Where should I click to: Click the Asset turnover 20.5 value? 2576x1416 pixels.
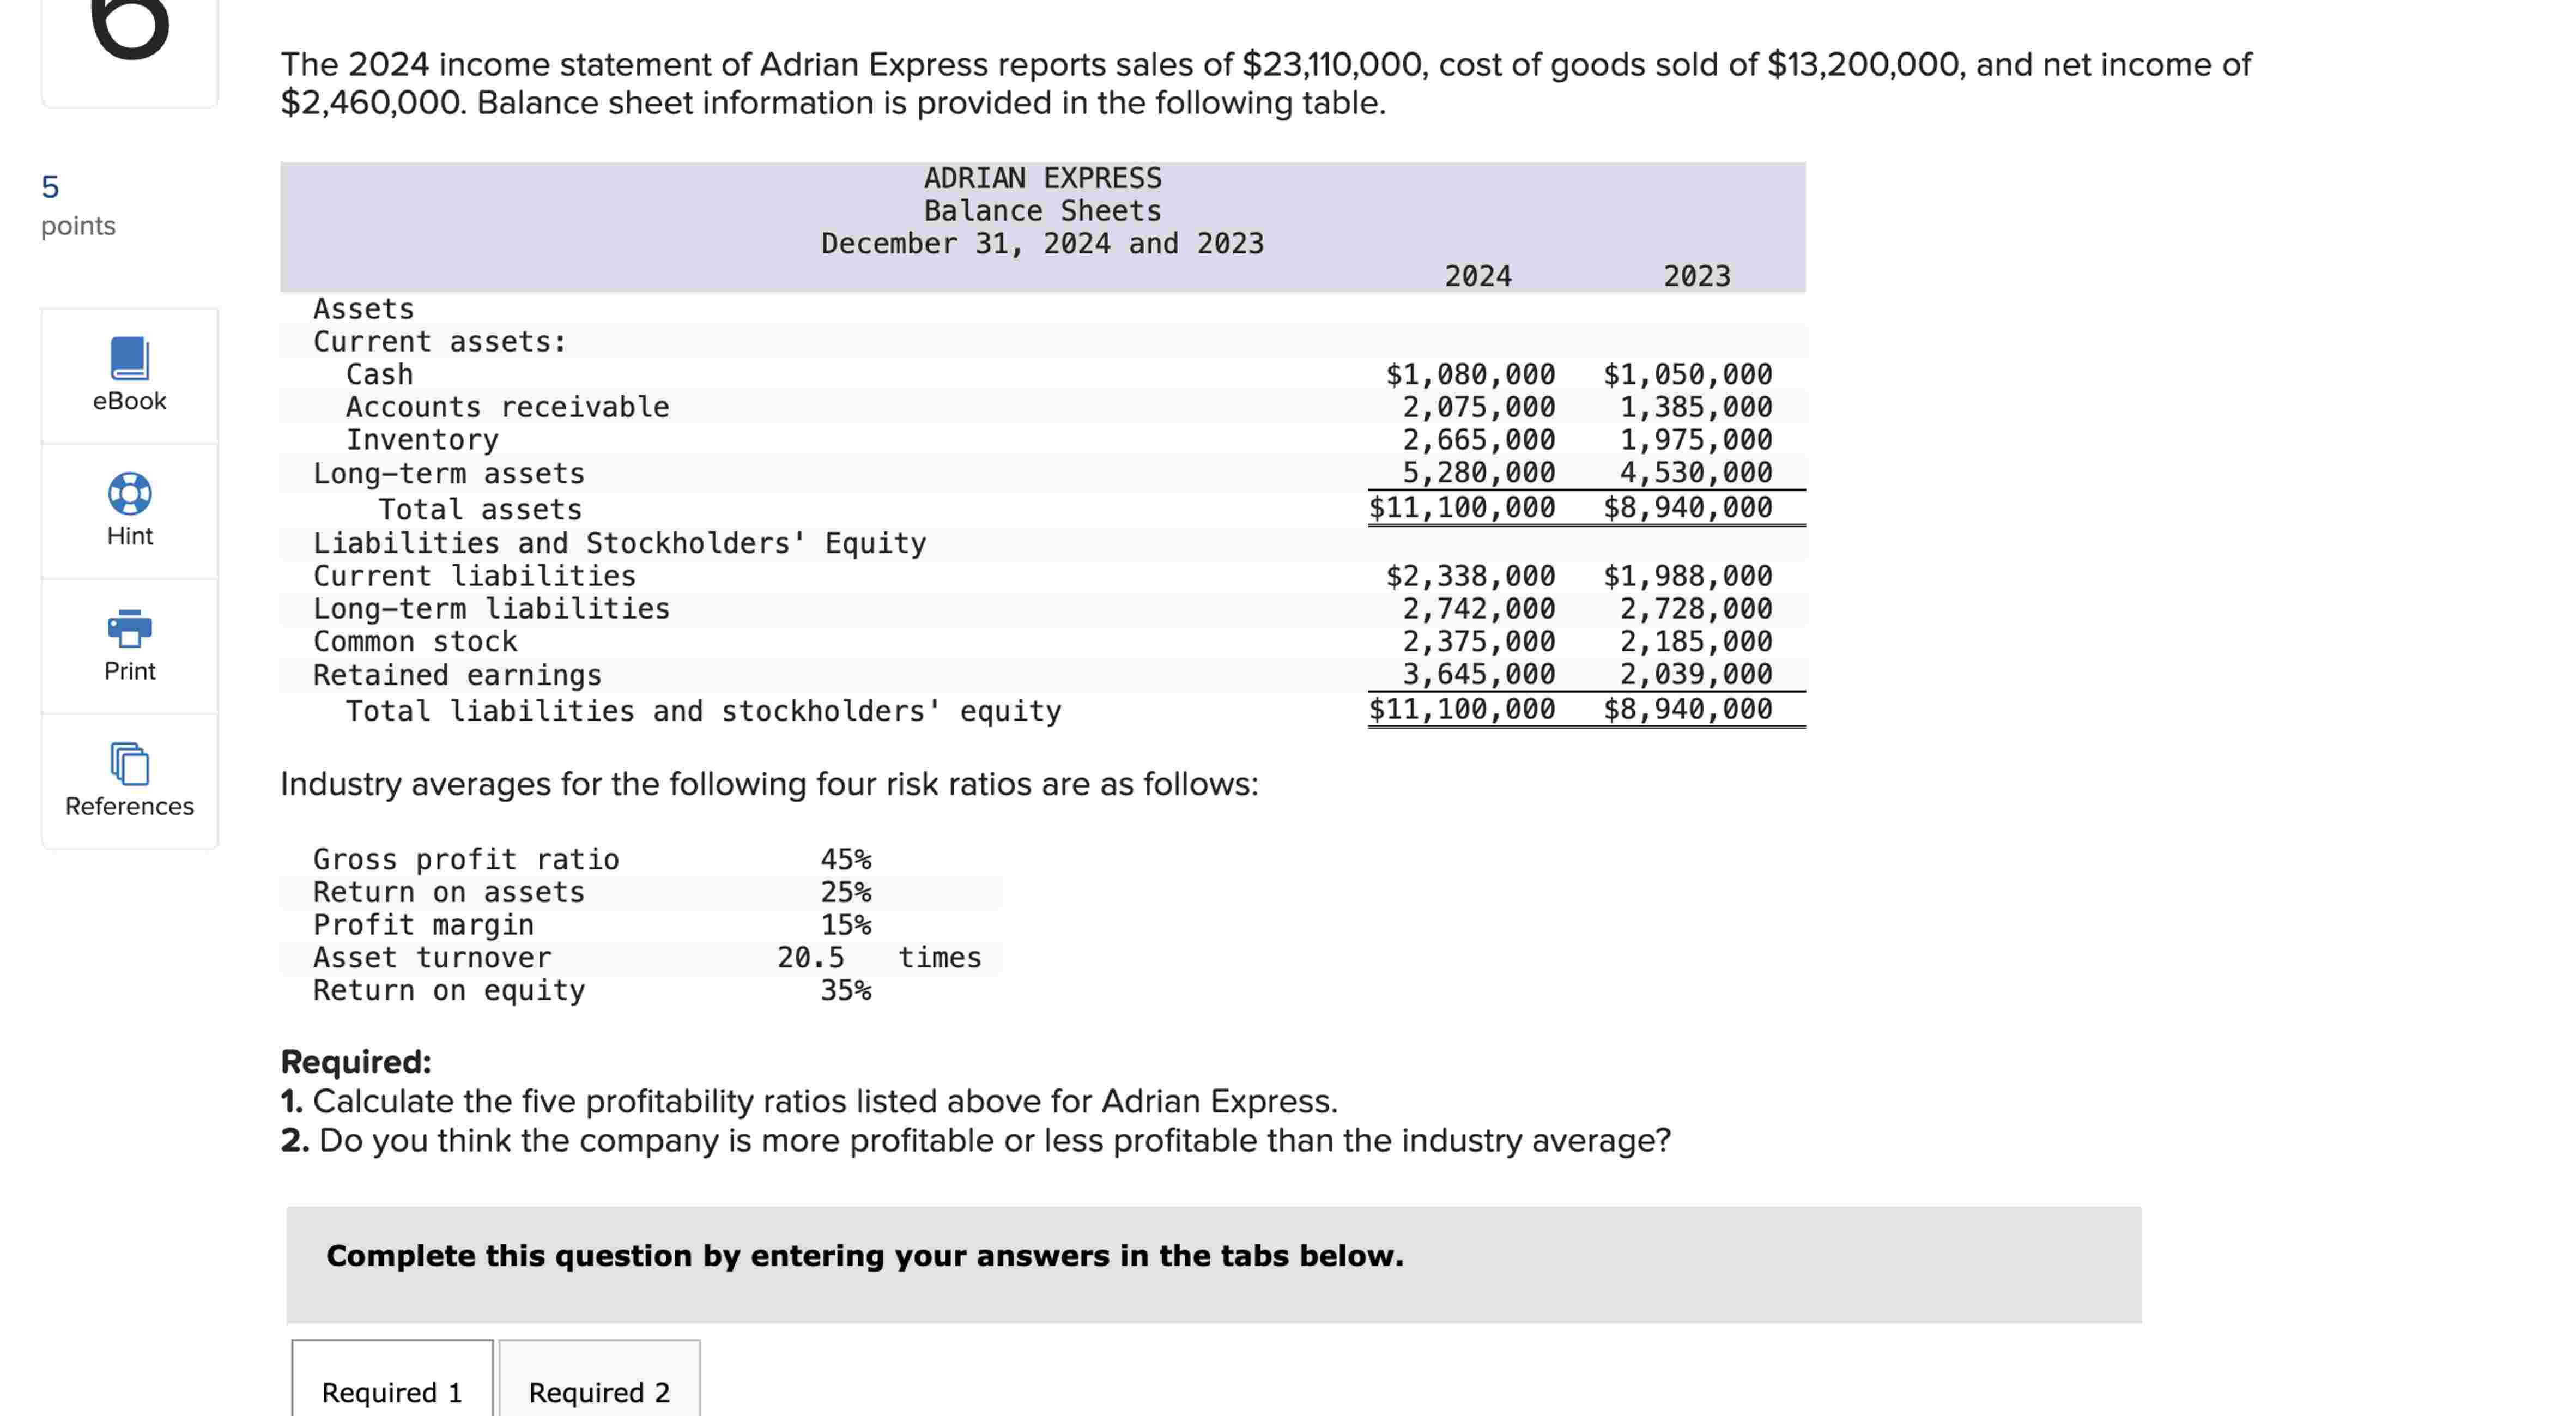[810, 957]
